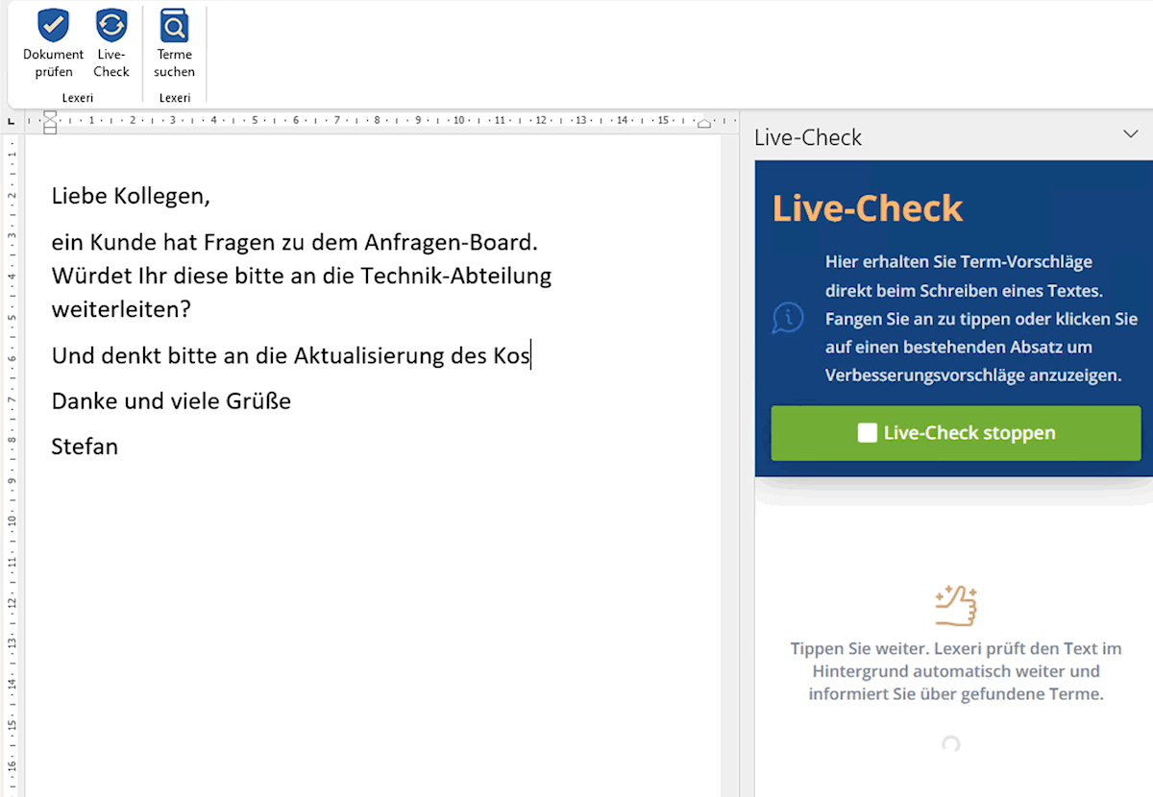Toggle the hanging indent marker on the ruler

click(49, 125)
